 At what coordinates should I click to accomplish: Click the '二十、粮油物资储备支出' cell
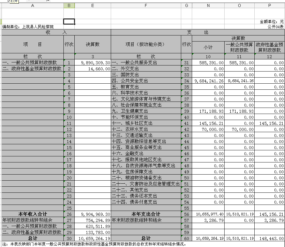(146, 178)
